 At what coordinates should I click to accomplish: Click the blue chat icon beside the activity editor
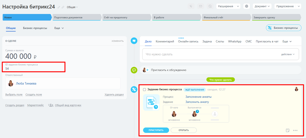click(134, 41)
